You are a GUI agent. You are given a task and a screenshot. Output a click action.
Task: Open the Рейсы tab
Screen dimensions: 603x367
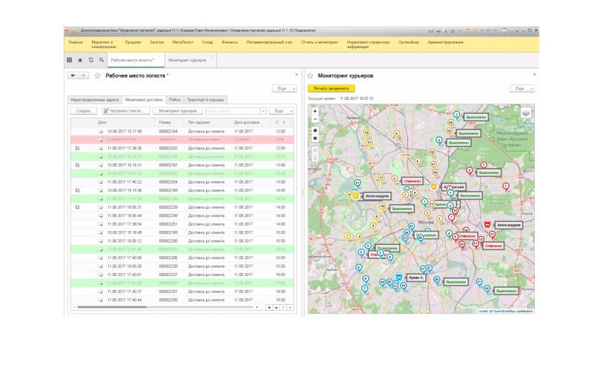tap(175, 100)
